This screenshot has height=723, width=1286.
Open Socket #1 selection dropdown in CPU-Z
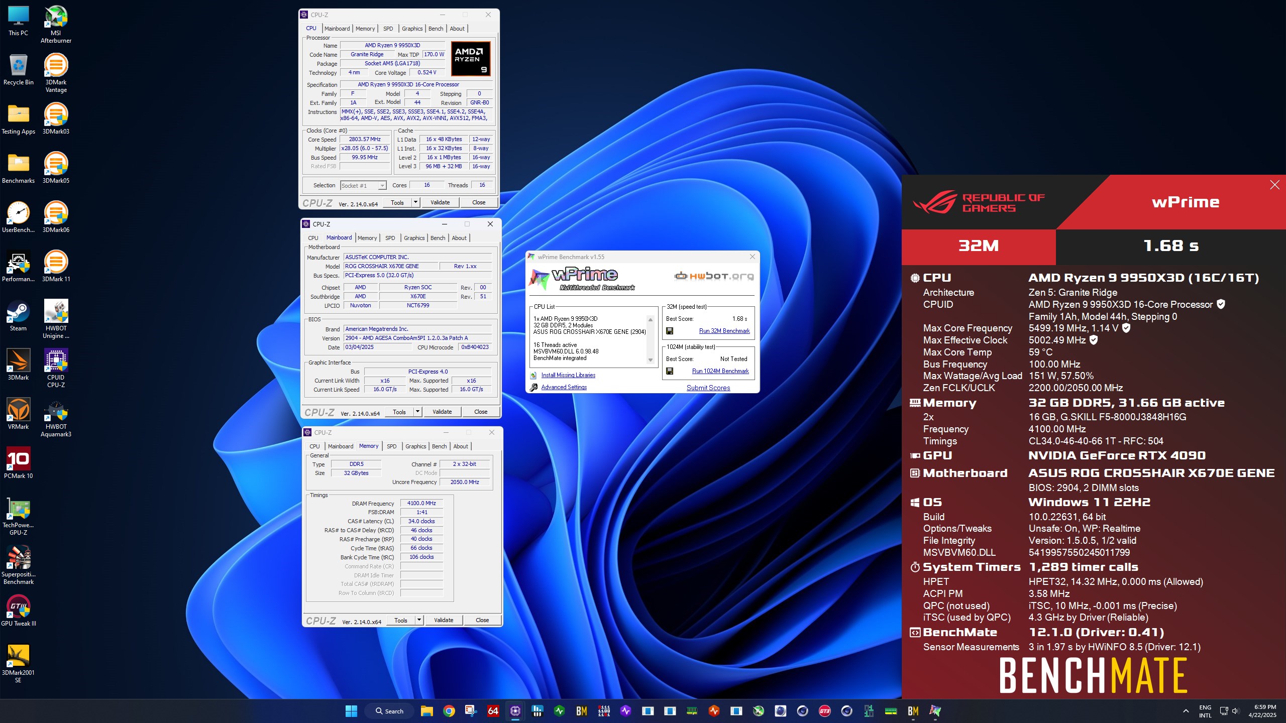pyautogui.click(x=363, y=186)
